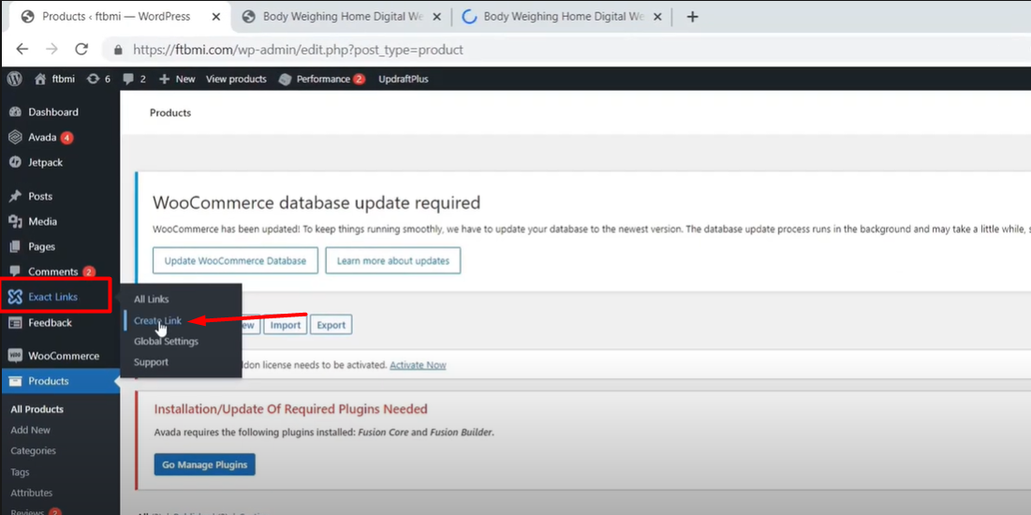This screenshot has width=1031, height=515.
Task: Click the Posts pin icon
Action: pos(16,197)
